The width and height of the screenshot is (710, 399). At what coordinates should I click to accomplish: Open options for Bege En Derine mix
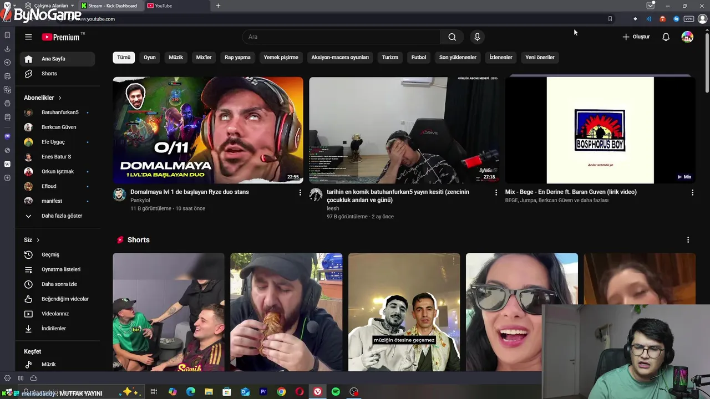(x=692, y=192)
